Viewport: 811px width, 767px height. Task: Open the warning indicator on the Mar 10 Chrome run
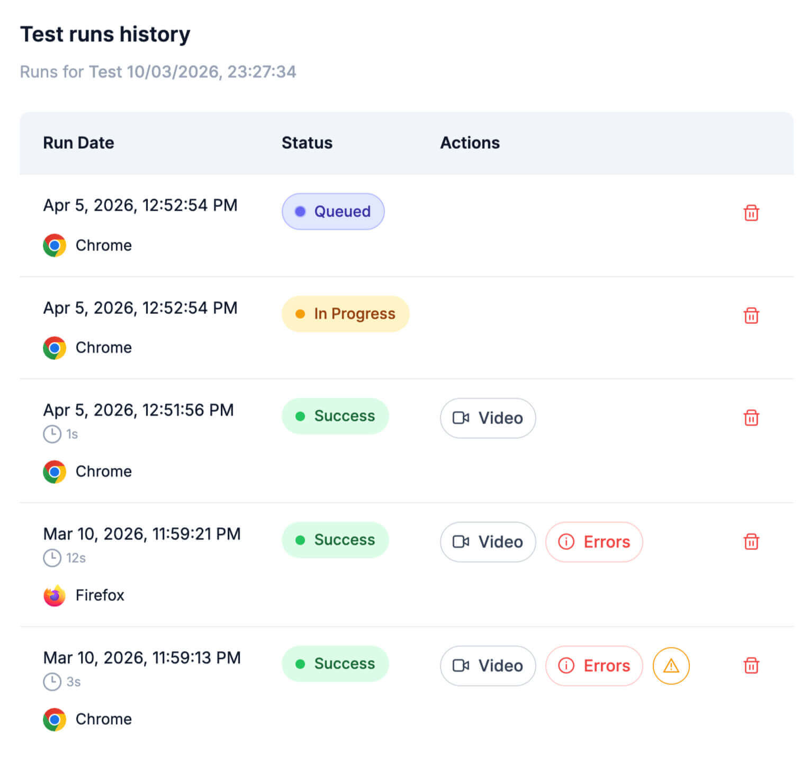pos(671,666)
